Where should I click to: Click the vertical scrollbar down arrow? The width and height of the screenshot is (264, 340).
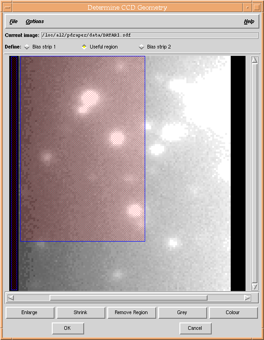pos(254,287)
